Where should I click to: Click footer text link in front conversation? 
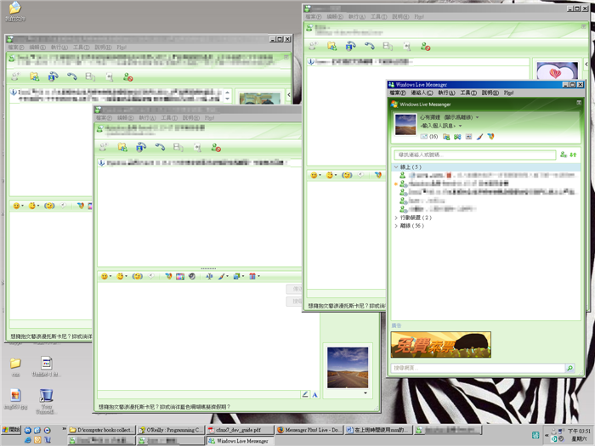164,407
